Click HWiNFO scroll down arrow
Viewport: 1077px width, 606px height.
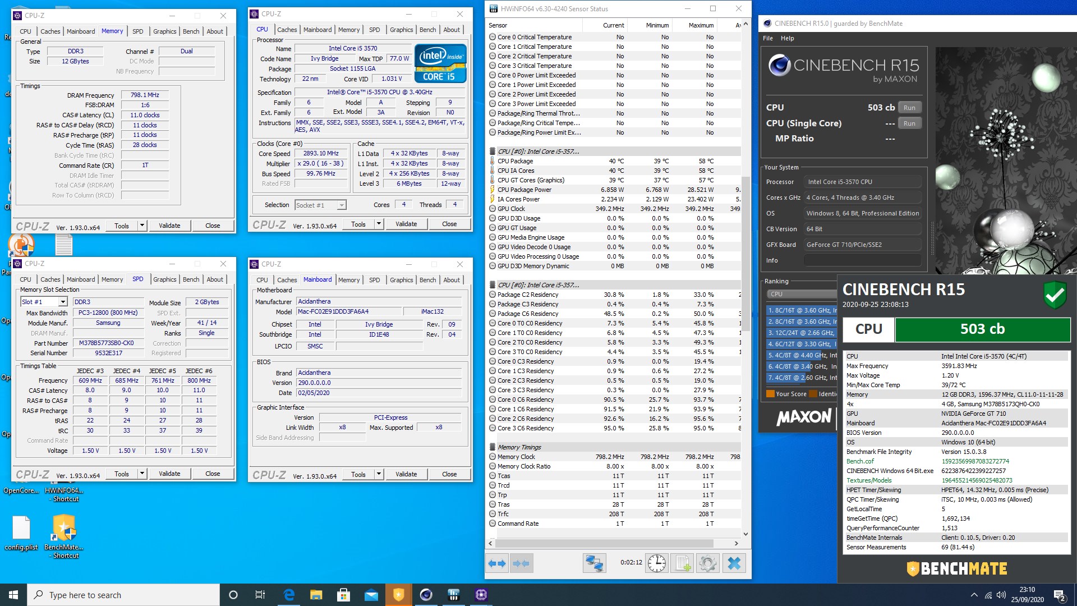(745, 534)
